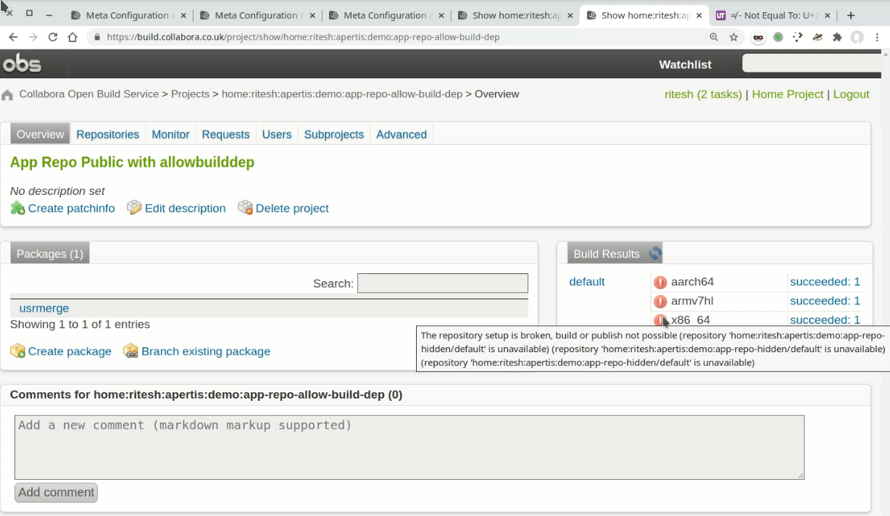The width and height of the screenshot is (890, 516).
Task: Refresh Build Results with reload icon
Action: [x=655, y=253]
